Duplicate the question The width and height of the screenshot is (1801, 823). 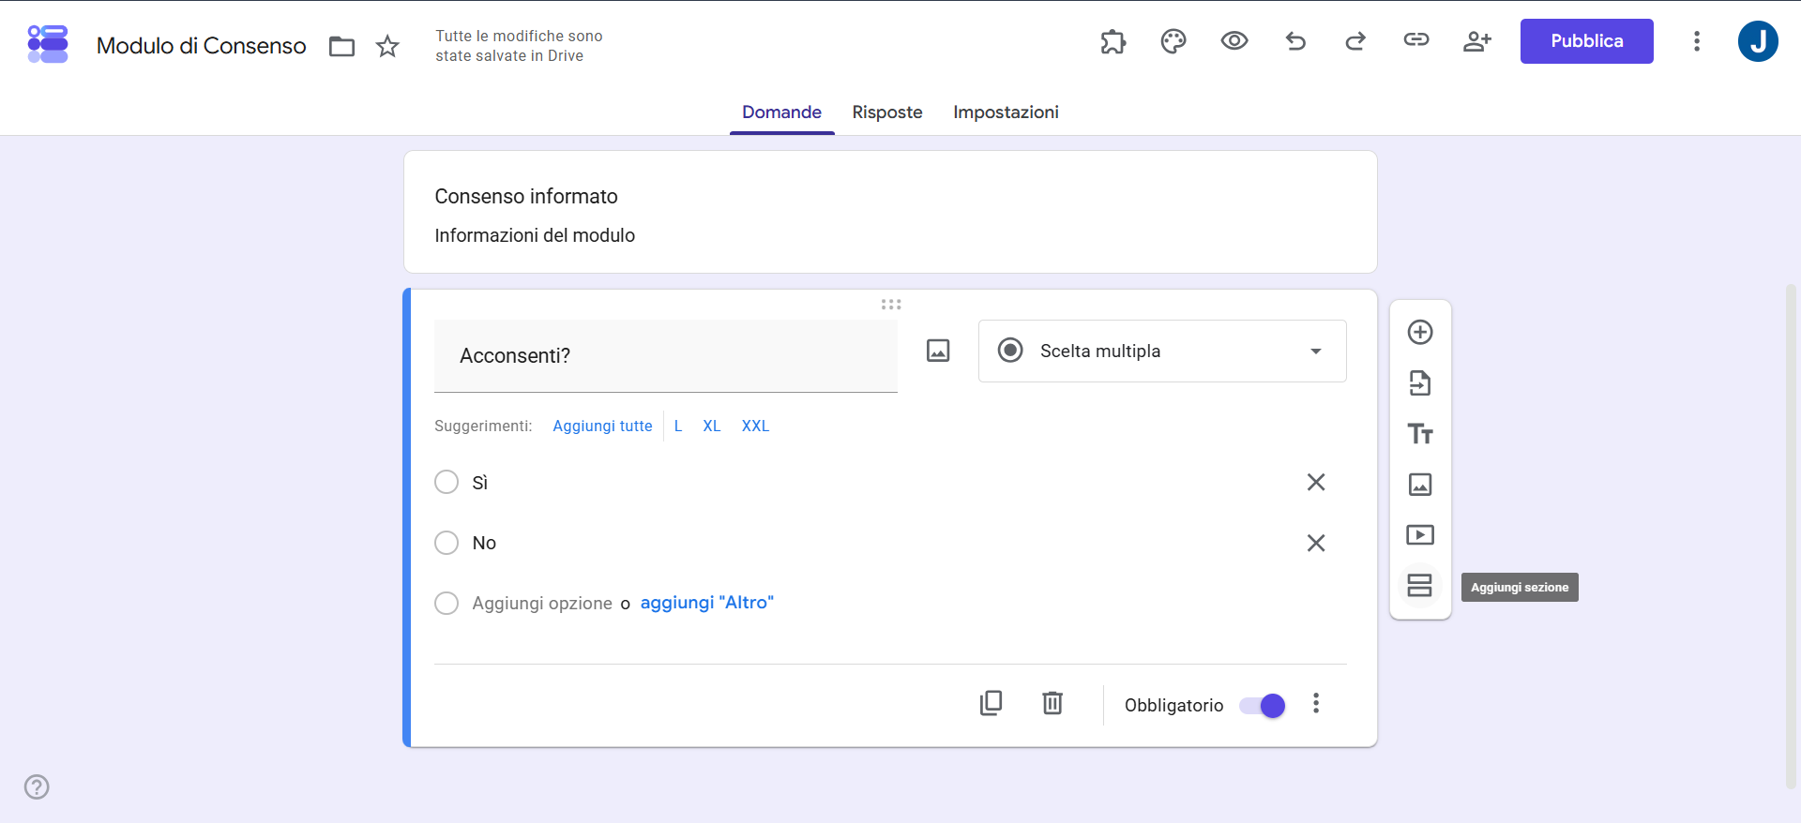(991, 703)
